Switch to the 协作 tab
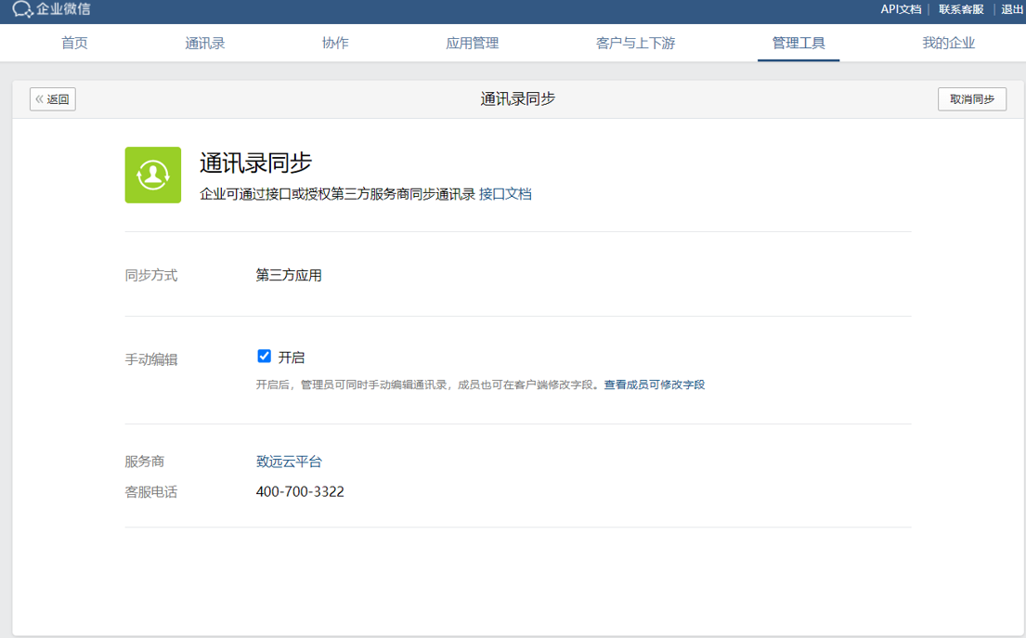Screen dimensions: 1026x638 click(x=335, y=44)
